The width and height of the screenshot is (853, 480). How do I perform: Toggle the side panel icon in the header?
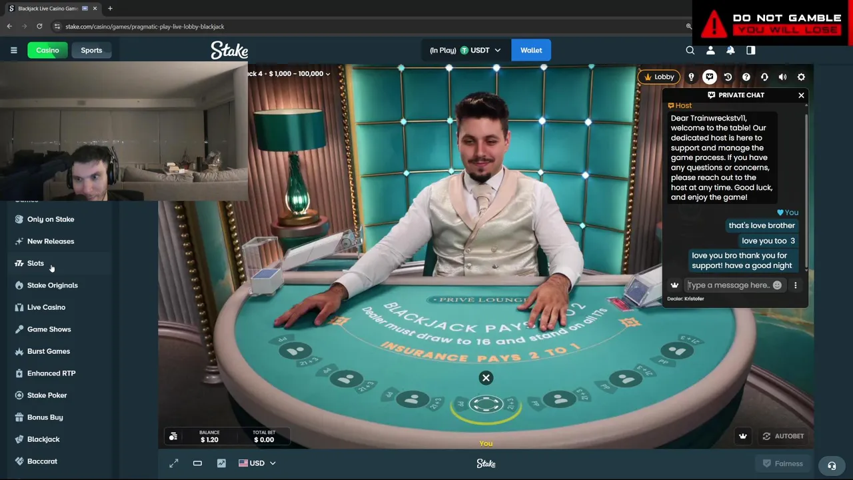click(x=751, y=50)
